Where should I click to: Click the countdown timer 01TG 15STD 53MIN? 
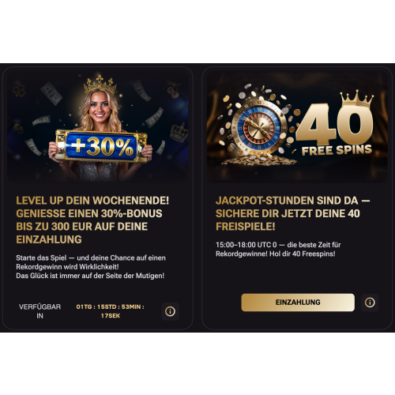110,311
